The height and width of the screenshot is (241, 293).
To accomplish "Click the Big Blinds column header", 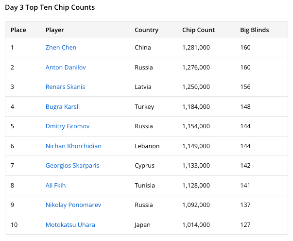I will point(254,30).
